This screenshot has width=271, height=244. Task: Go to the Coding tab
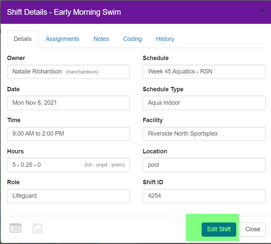[132, 39]
